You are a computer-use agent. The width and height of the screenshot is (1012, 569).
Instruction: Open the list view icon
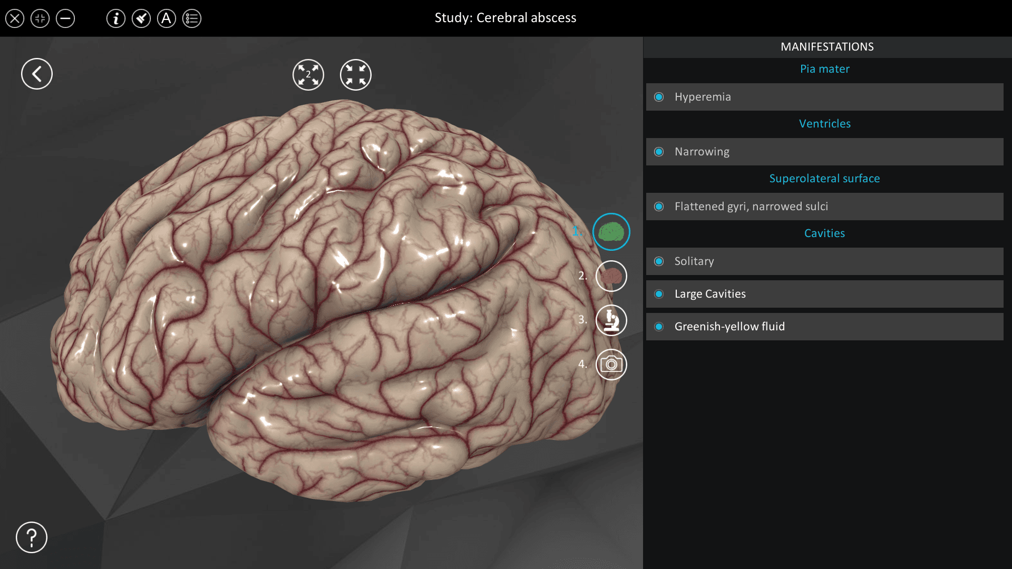click(192, 19)
